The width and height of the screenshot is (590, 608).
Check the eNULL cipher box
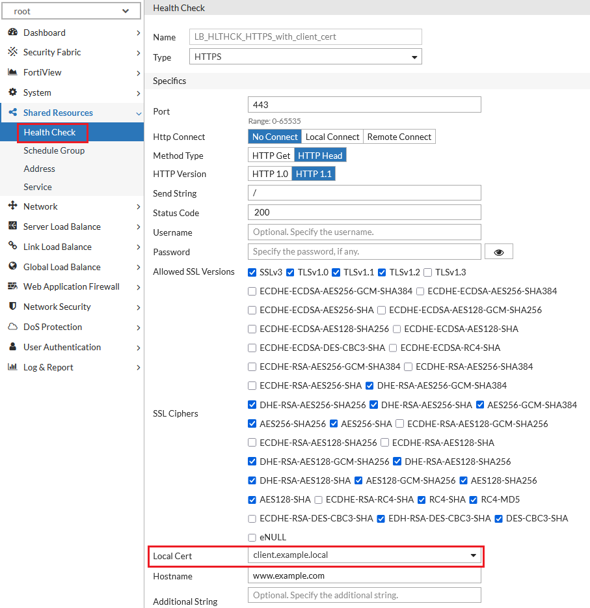click(252, 538)
